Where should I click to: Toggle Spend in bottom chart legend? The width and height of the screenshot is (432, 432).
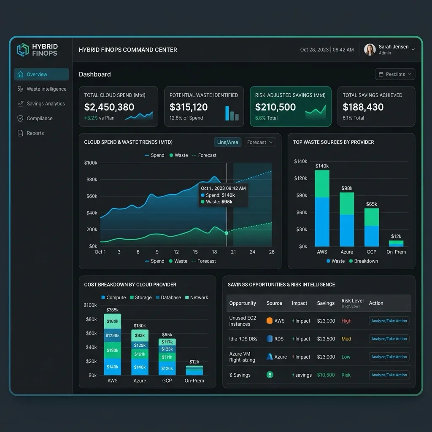click(154, 261)
